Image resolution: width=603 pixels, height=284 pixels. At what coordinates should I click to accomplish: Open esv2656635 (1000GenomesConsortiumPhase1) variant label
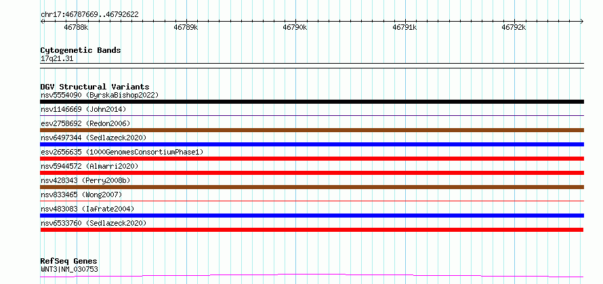tap(122, 152)
